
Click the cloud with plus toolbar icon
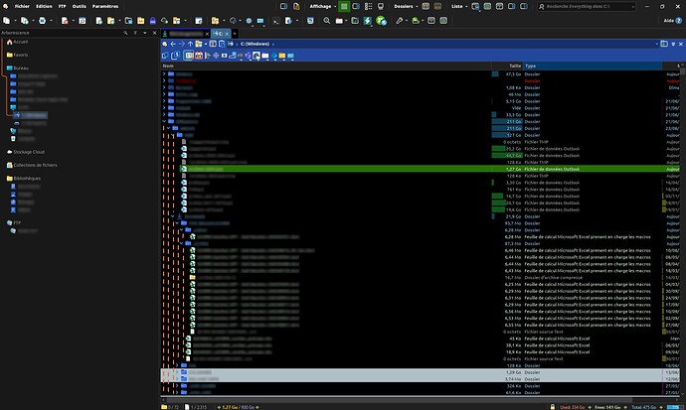(164, 21)
